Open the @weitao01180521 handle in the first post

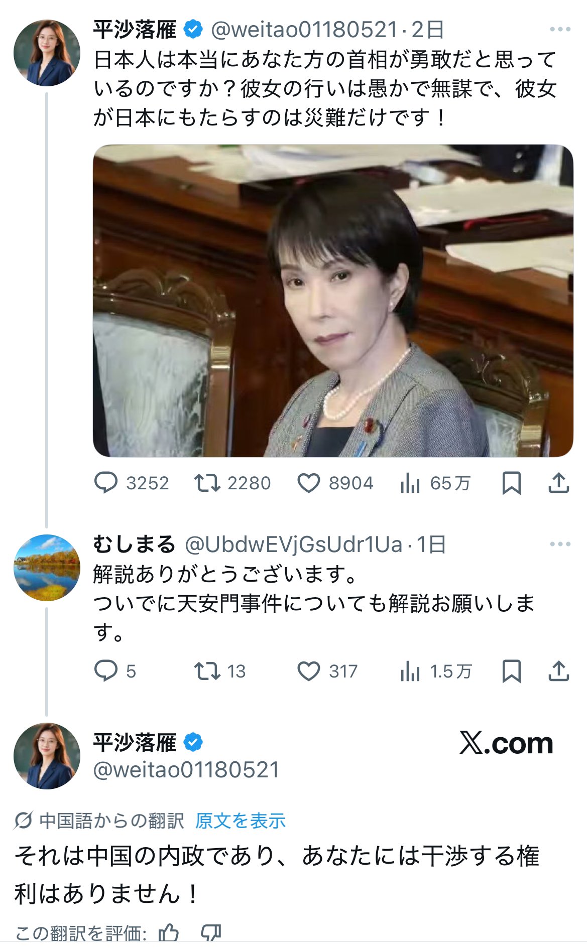pos(304,30)
